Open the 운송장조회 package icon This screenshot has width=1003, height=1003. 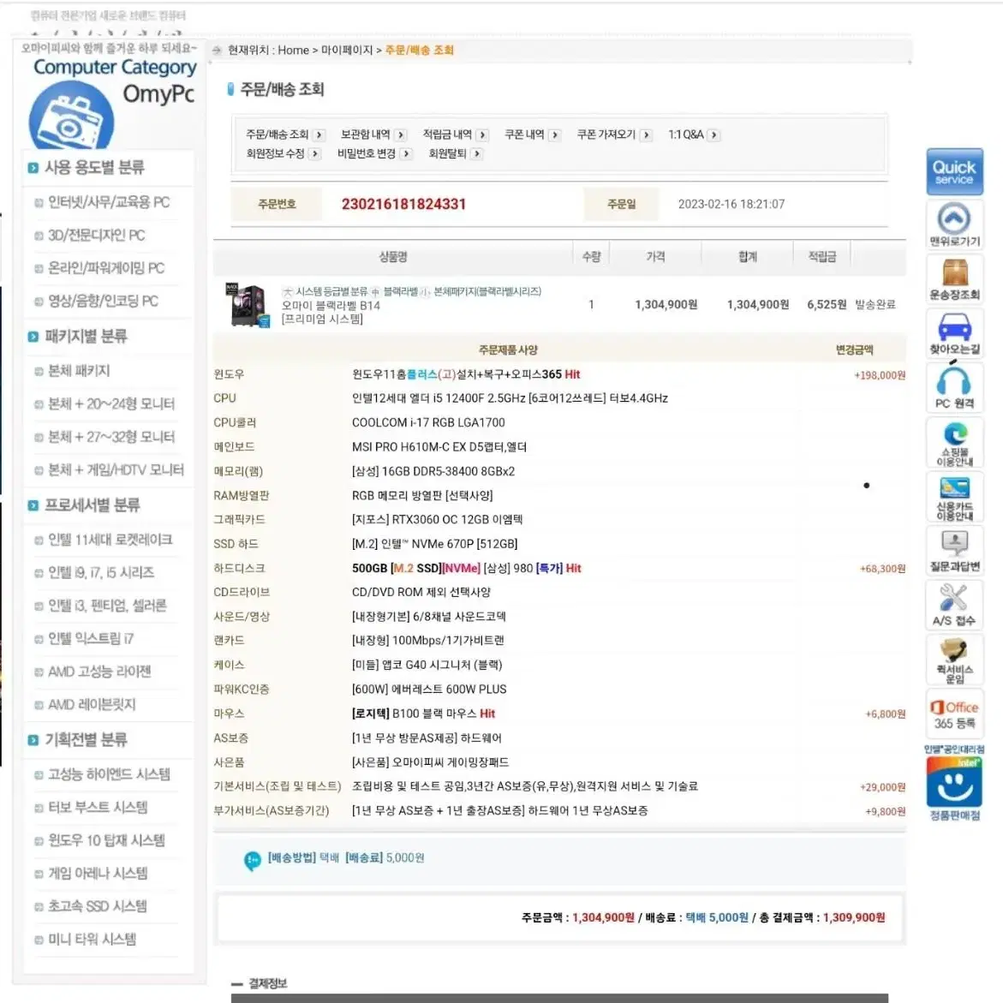954,279
